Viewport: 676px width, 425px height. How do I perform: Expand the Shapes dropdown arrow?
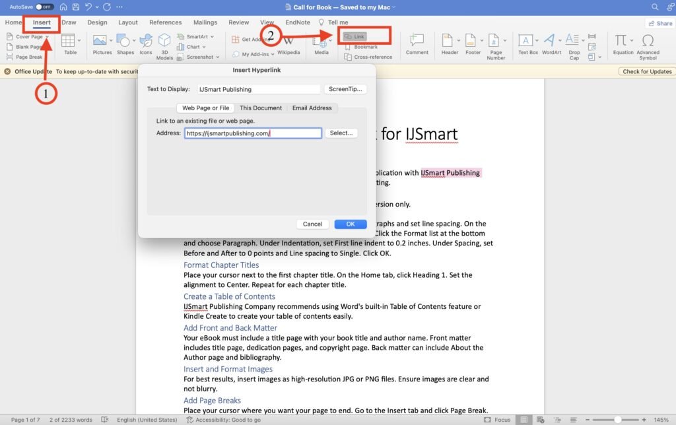(134, 40)
